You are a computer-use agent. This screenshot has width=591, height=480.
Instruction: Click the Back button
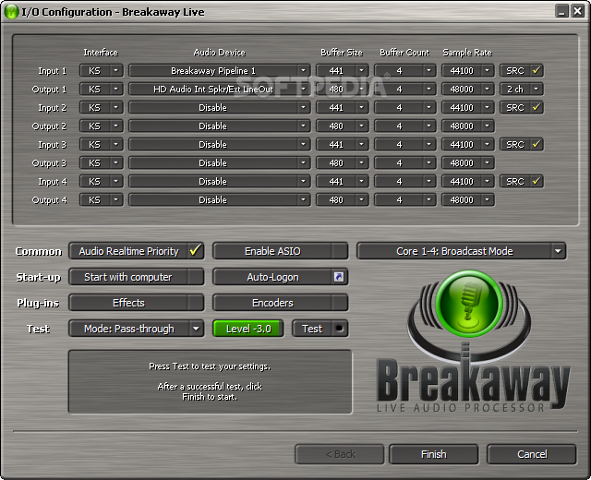pos(340,454)
